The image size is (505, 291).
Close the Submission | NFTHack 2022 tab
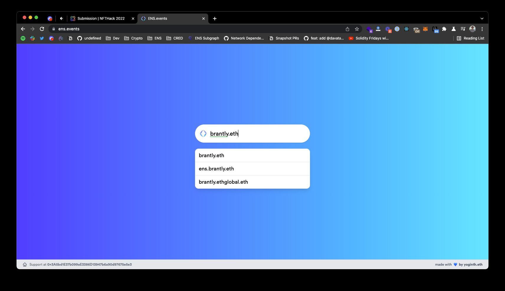[x=133, y=19]
